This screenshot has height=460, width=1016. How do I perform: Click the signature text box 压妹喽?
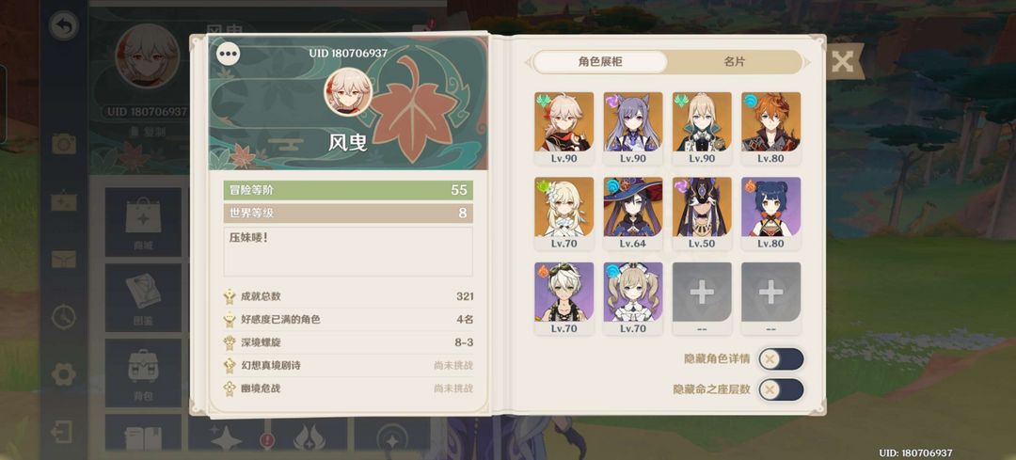click(348, 251)
